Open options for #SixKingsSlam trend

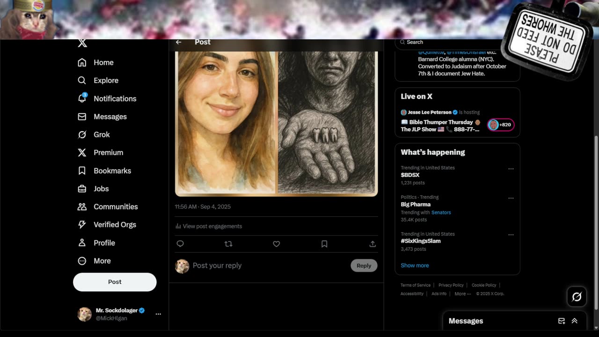(511, 235)
